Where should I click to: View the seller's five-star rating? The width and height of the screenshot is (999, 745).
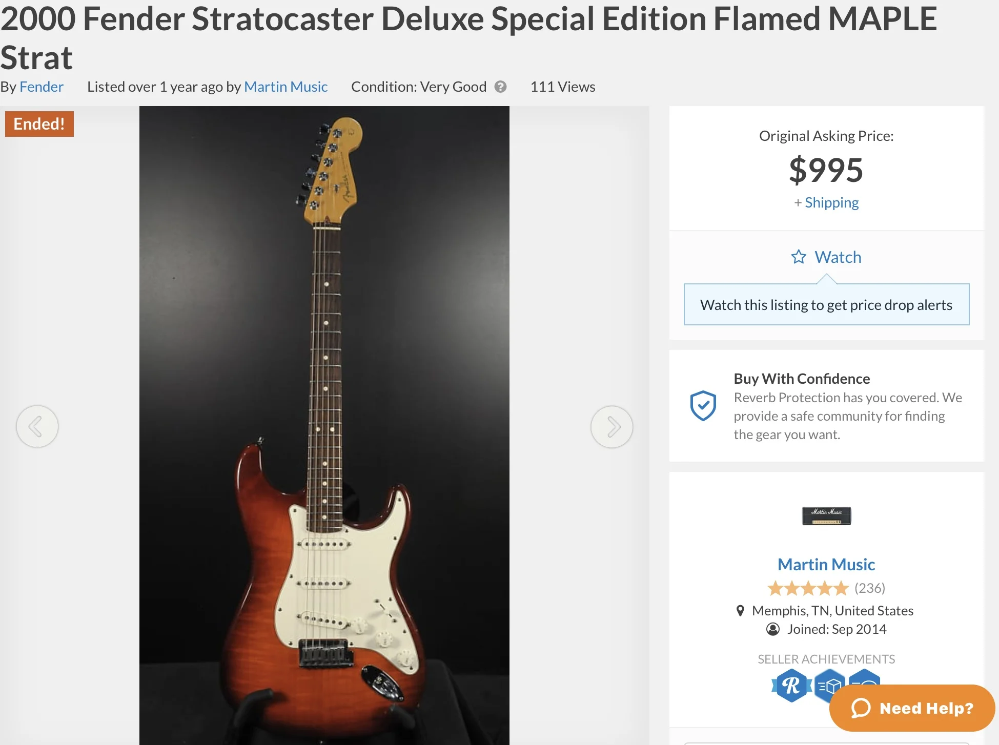[x=808, y=588]
